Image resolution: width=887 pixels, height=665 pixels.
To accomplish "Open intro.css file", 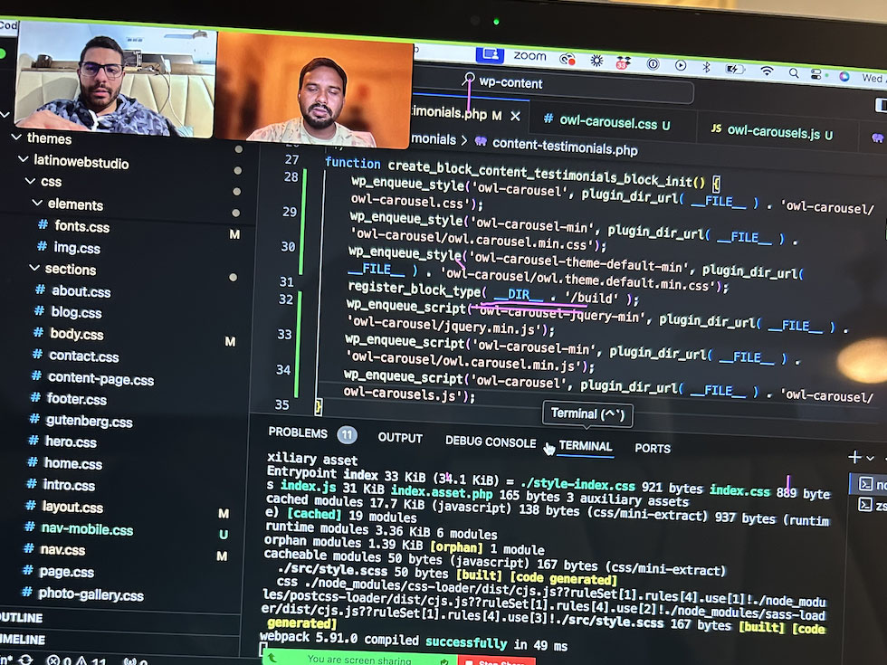I will (69, 485).
